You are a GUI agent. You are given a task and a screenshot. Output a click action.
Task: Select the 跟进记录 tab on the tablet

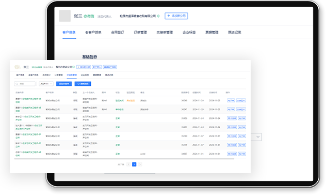click(235, 32)
